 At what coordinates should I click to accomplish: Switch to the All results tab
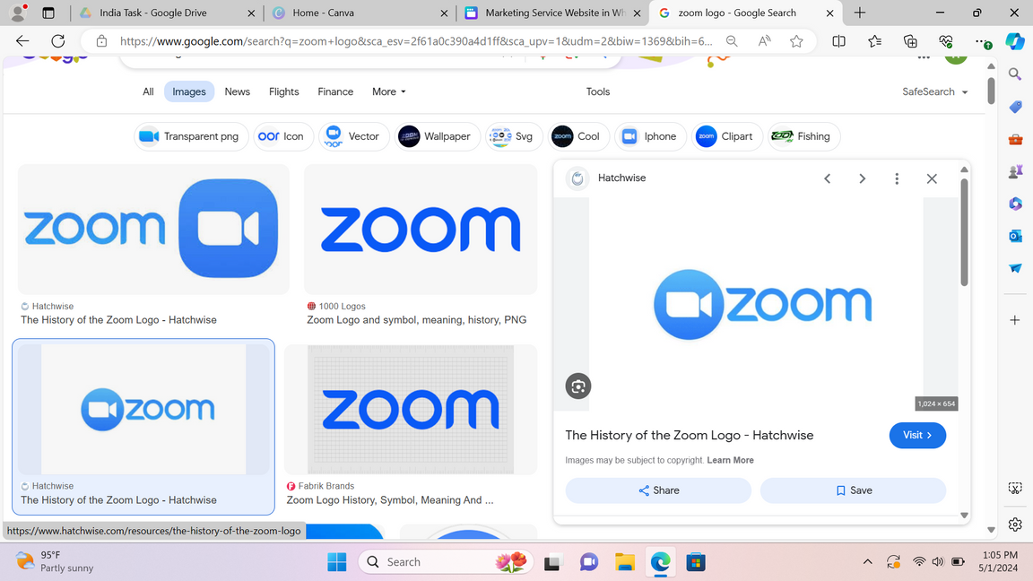(x=148, y=91)
